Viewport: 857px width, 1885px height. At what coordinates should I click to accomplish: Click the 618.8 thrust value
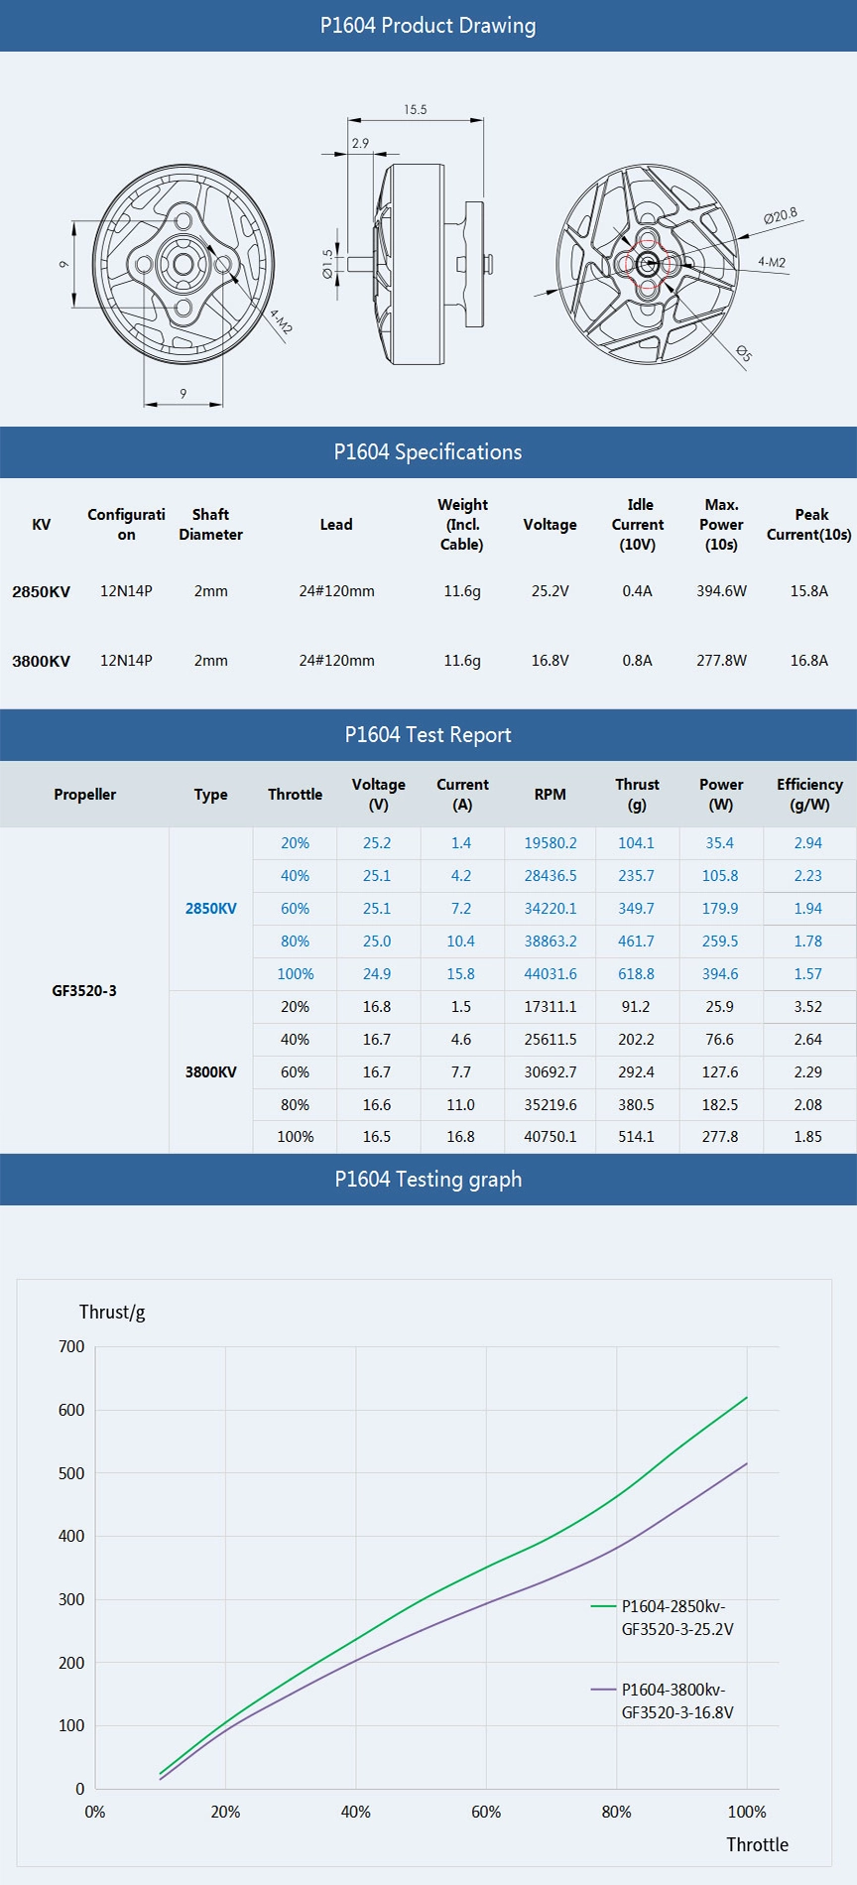coord(637,974)
